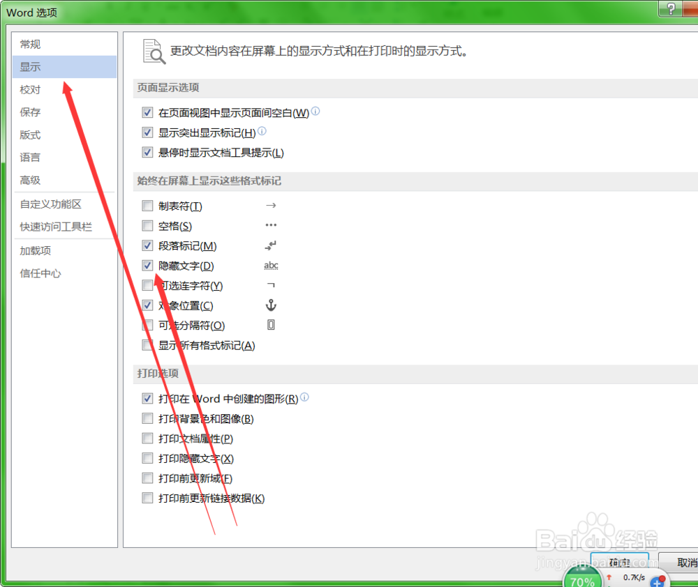Disable the 隐藏文字 checkbox
Viewport: 698px width, 587px height.
[x=147, y=266]
